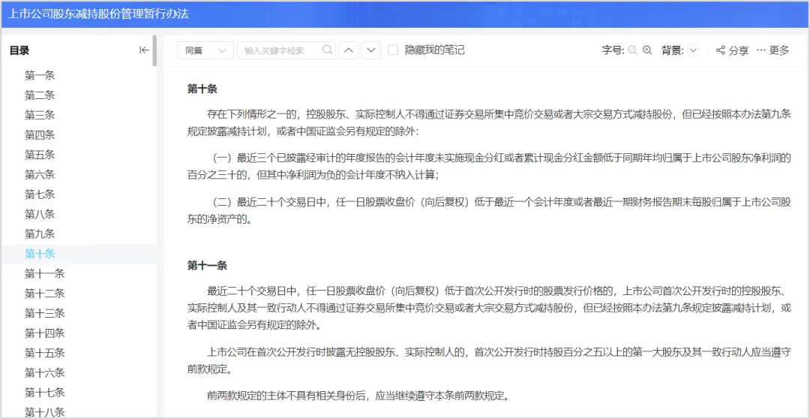The image size is (810, 419).
Task: Click the 字号 label
Action: 613,50
